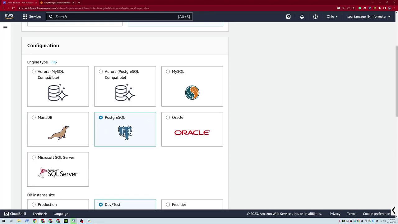The image size is (398, 224).
Task: Open the Privacy link
Action: point(335,214)
